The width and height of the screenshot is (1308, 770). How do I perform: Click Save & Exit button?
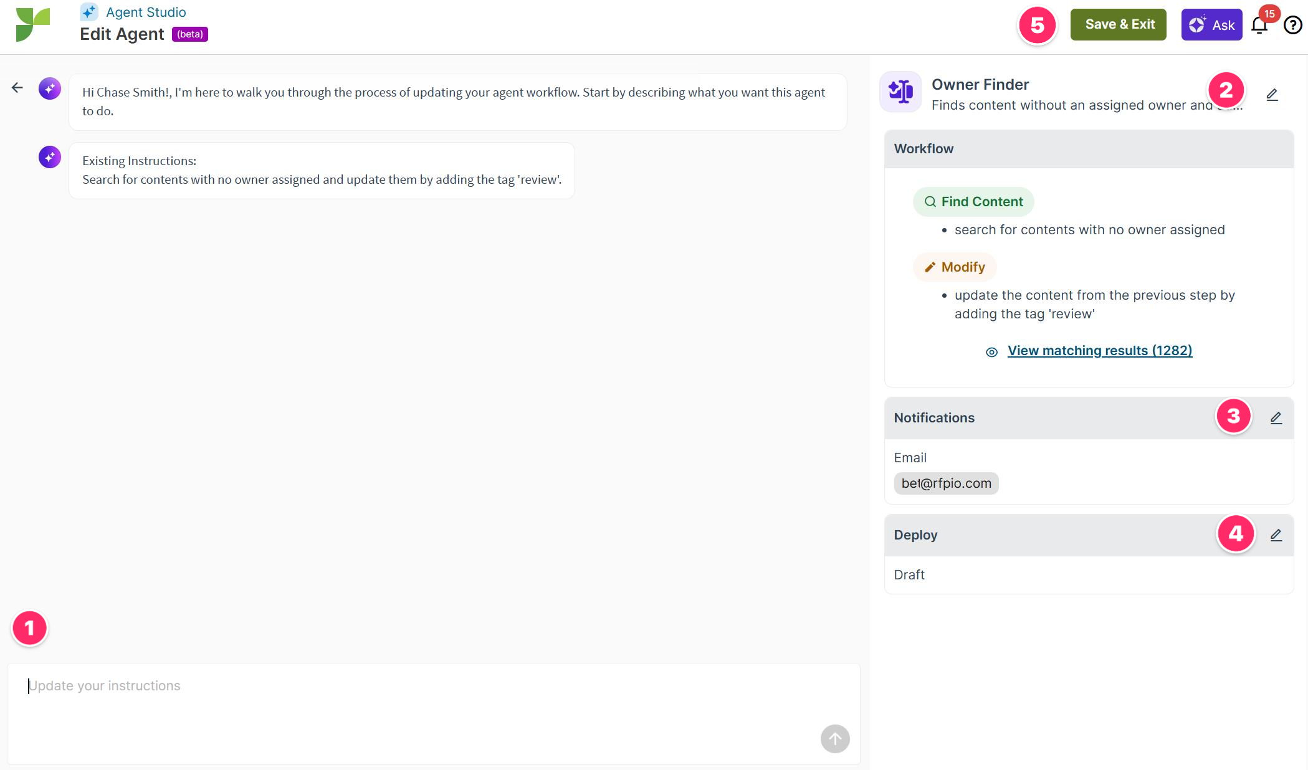1119,24
